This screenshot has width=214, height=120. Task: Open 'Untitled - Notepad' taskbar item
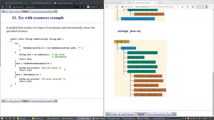(99, 118)
